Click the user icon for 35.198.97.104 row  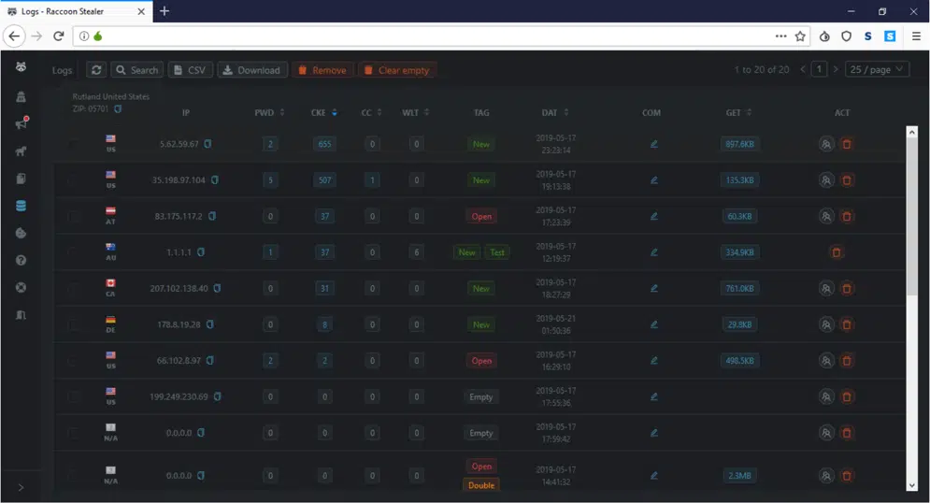[x=826, y=180]
